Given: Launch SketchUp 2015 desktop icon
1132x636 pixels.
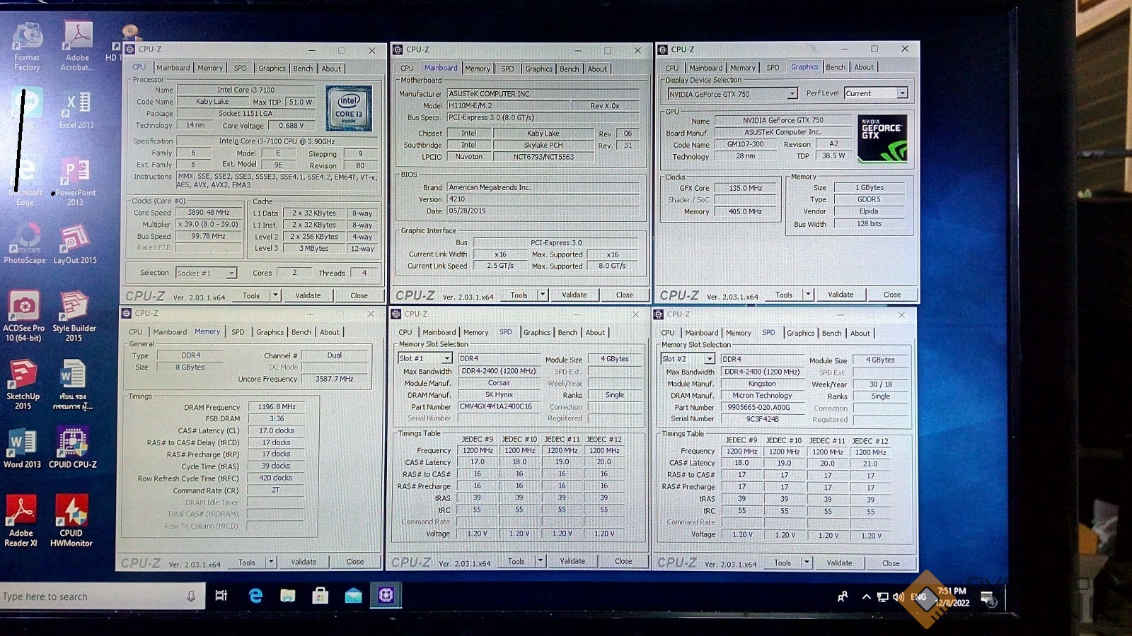Looking at the screenshot, I should pyautogui.click(x=23, y=385).
